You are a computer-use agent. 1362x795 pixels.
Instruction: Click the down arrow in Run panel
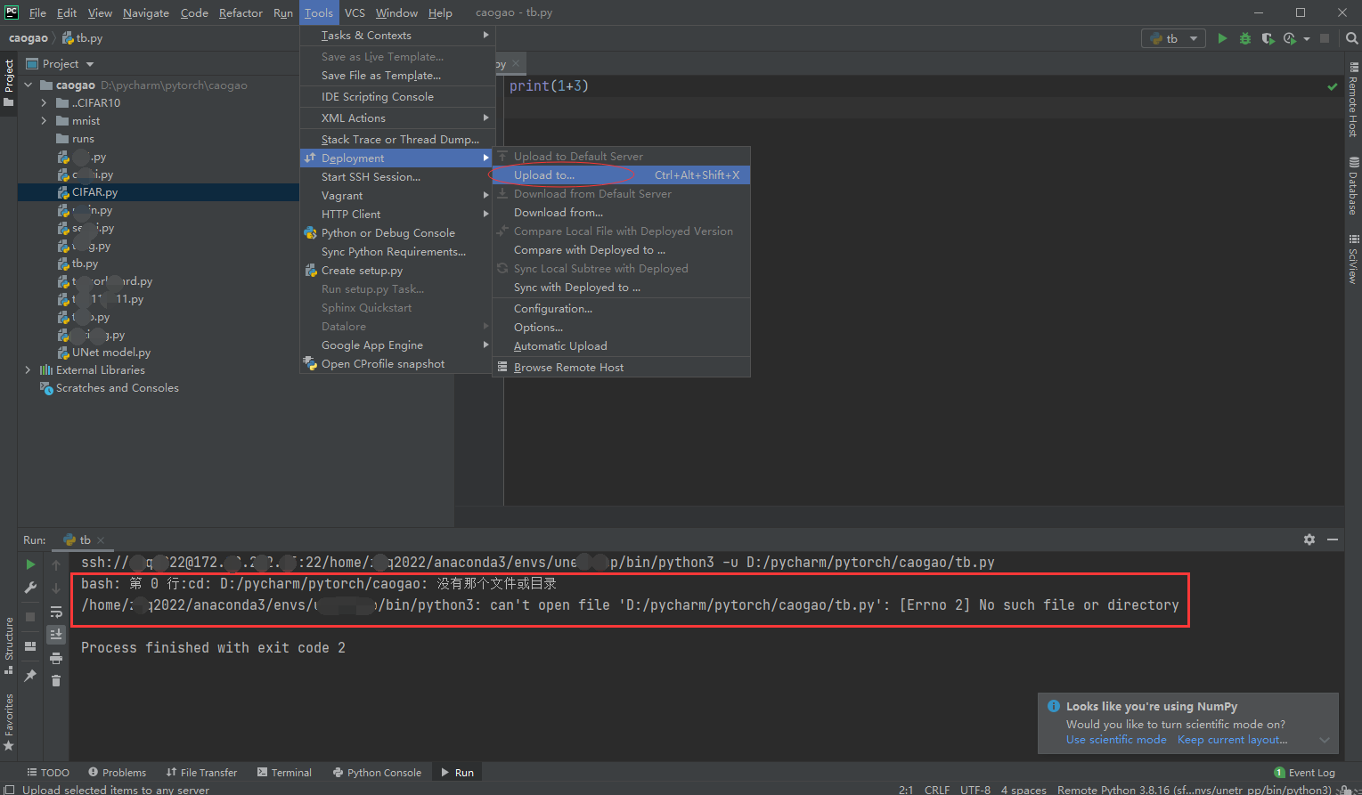(56, 588)
